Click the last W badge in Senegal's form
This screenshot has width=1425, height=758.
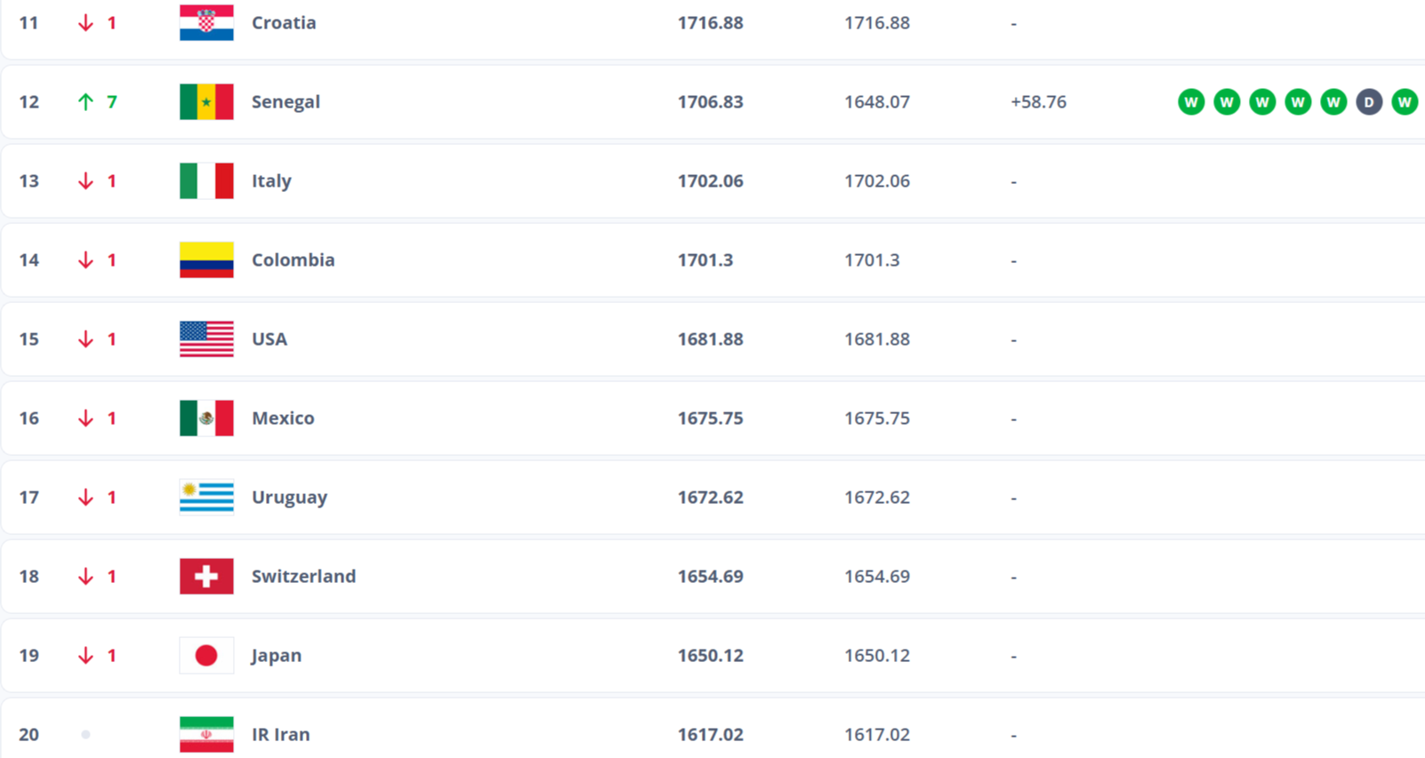tap(1405, 102)
